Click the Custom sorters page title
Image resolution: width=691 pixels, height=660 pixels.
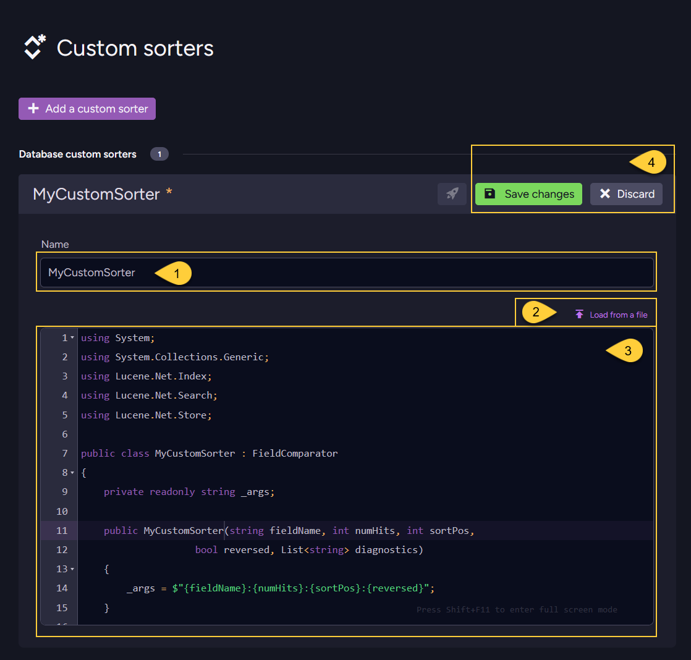(135, 48)
